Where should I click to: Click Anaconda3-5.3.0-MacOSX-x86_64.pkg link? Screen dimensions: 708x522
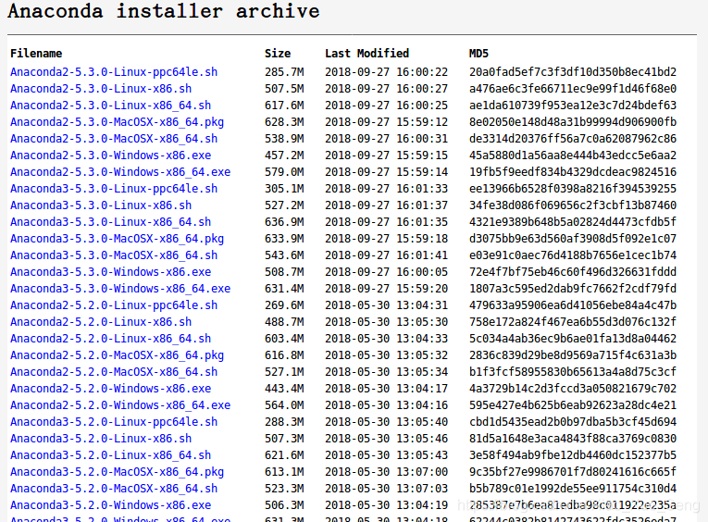coord(117,239)
